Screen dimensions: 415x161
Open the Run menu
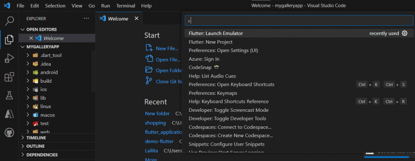point(106,6)
